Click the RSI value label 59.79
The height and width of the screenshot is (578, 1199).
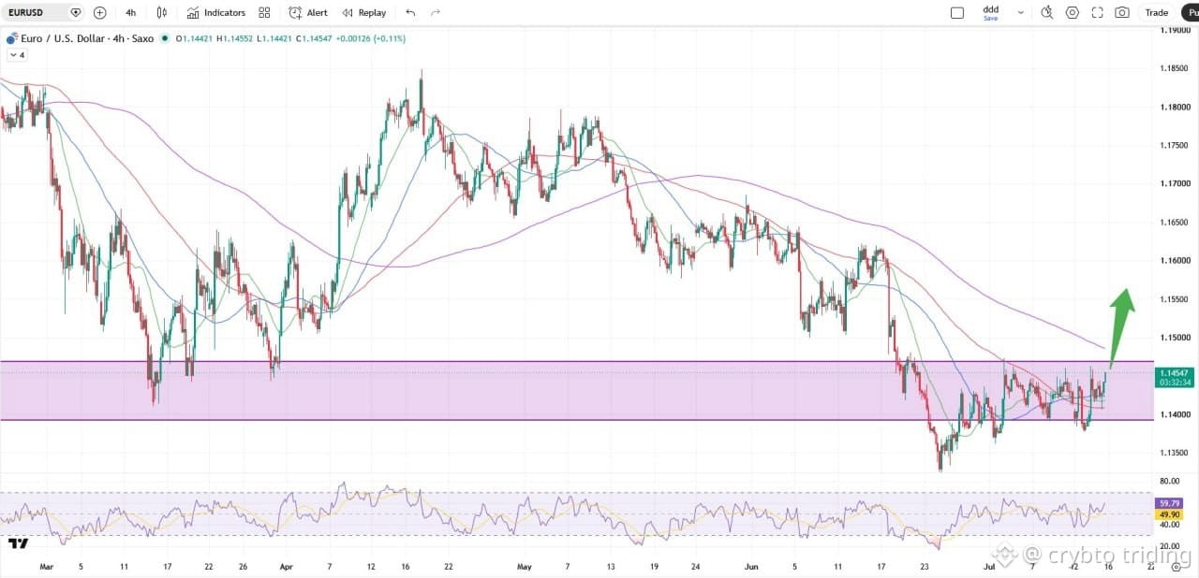pyautogui.click(x=1170, y=504)
